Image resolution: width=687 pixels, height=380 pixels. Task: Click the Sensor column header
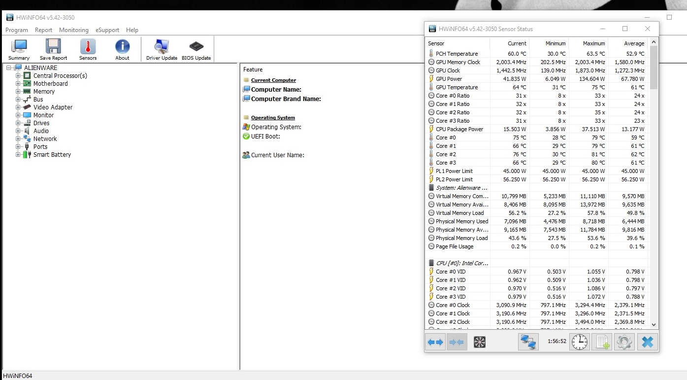(x=458, y=43)
